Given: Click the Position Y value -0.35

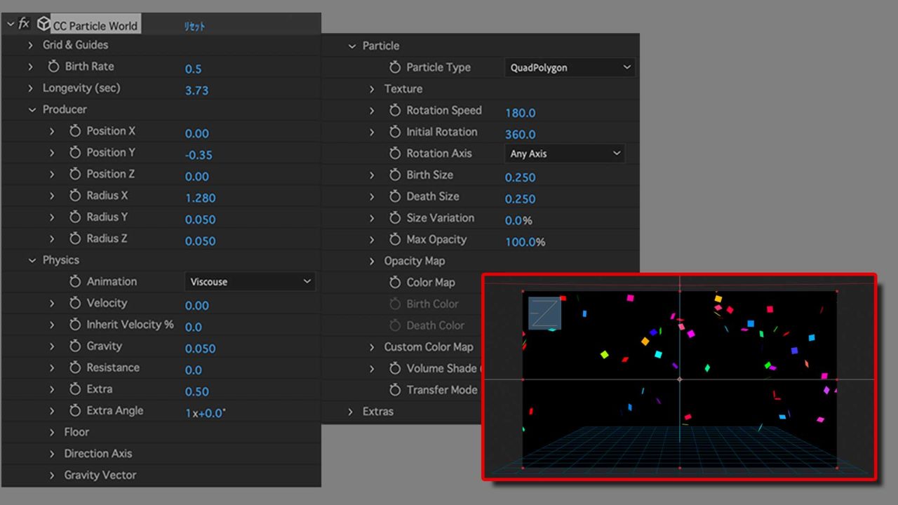Looking at the screenshot, I should pos(199,155).
